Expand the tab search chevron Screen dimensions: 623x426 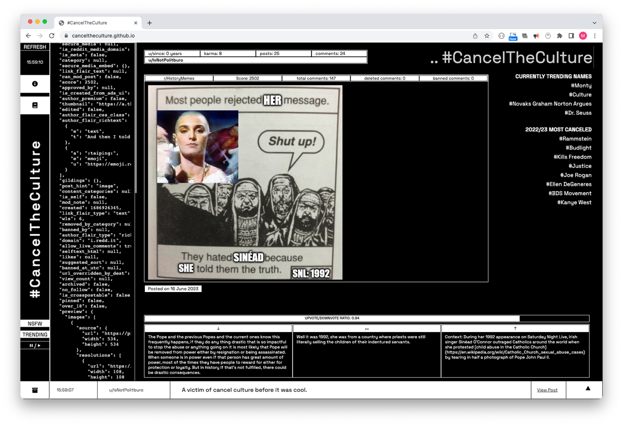[x=594, y=23]
